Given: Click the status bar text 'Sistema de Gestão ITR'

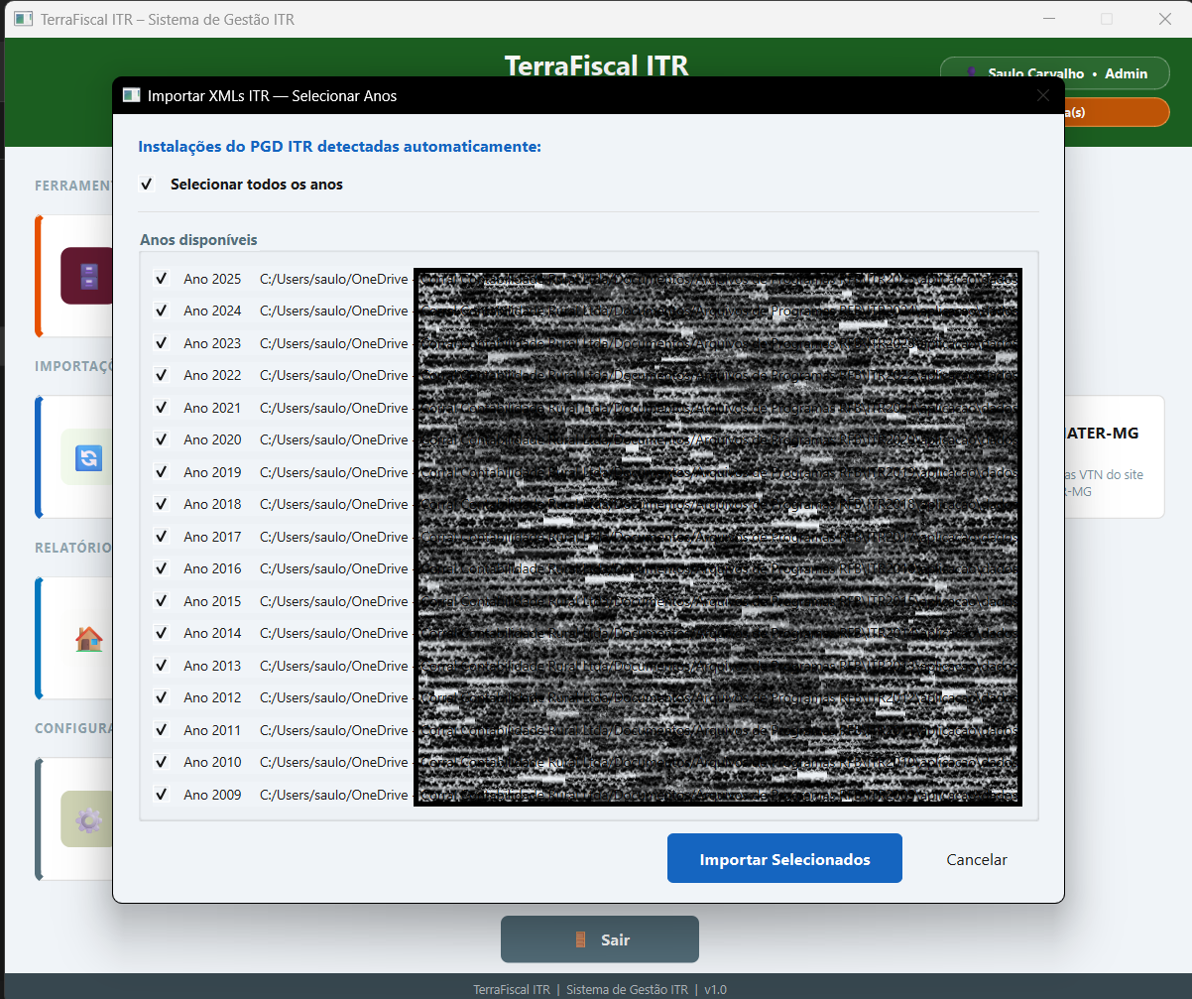Looking at the screenshot, I should (627, 989).
